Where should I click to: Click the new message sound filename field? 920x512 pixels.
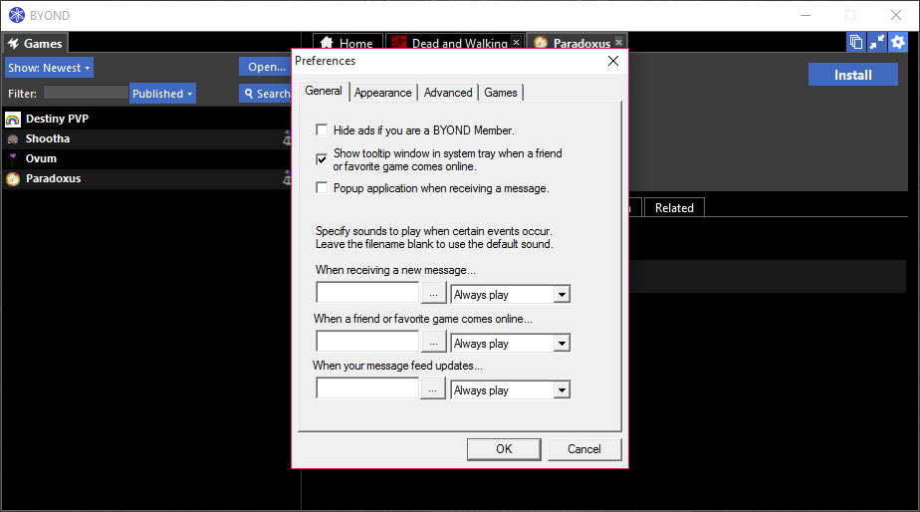click(367, 293)
